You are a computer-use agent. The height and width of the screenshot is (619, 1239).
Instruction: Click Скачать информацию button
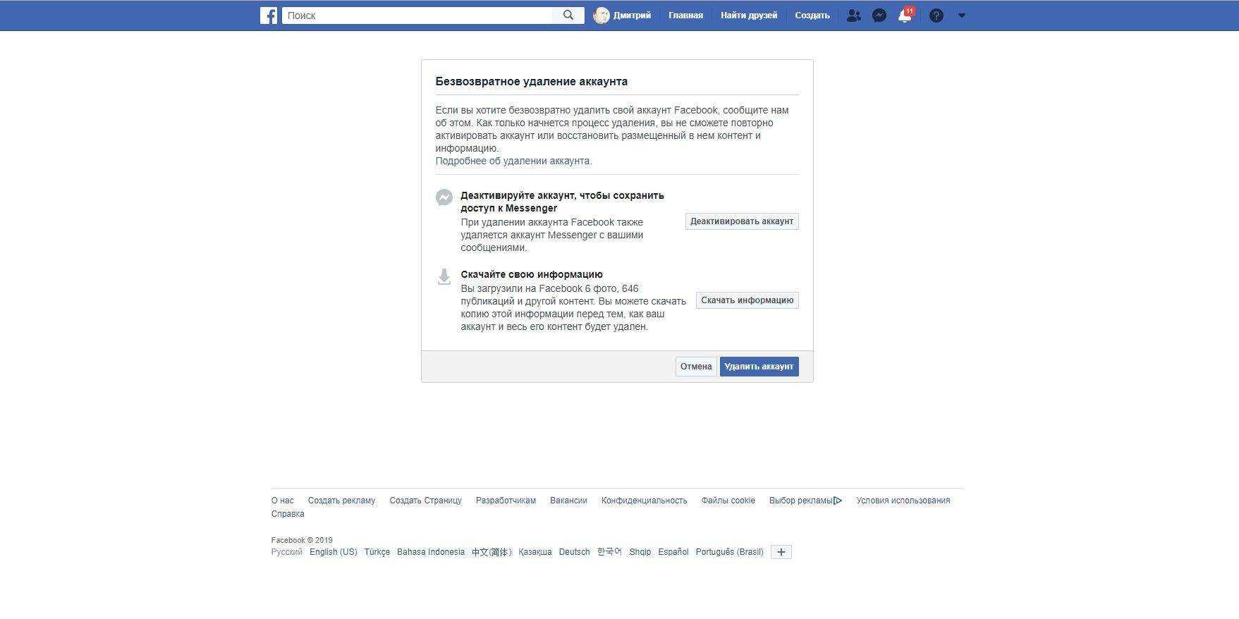[747, 300]
